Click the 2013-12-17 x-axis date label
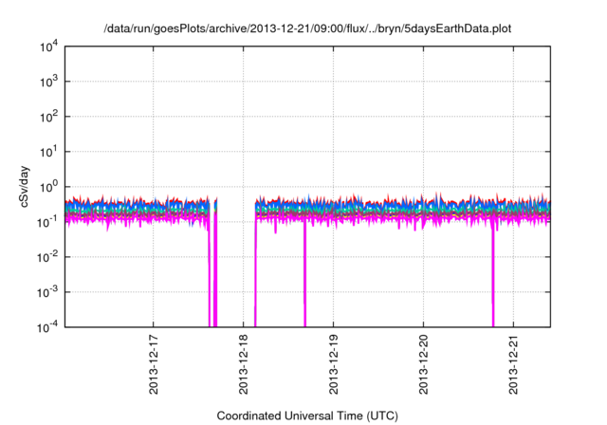Viewport: 607px width, 425px height. point(154,364)
